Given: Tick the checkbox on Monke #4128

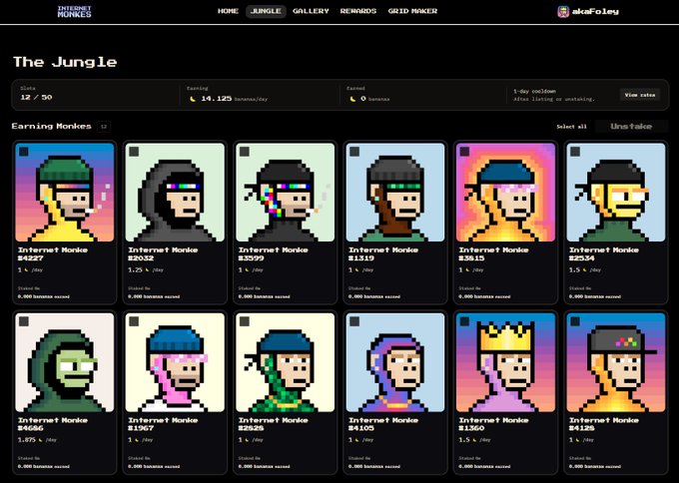Looking at the screenshot, I should (575, 321).
